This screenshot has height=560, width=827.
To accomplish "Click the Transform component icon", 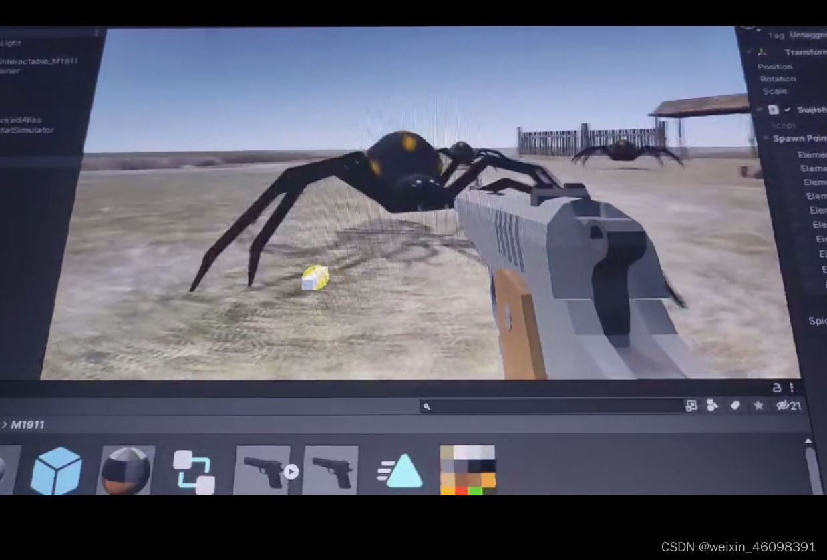I will [x=762, y=52].
